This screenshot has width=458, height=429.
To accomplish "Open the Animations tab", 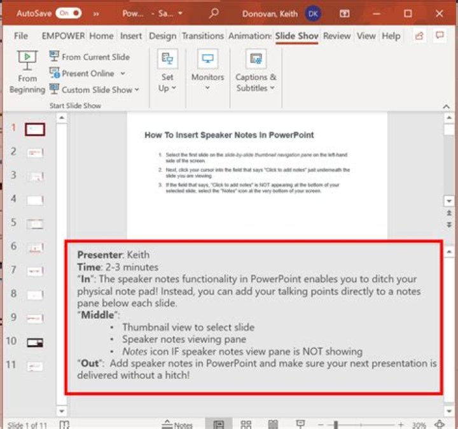I will point(250,36).
